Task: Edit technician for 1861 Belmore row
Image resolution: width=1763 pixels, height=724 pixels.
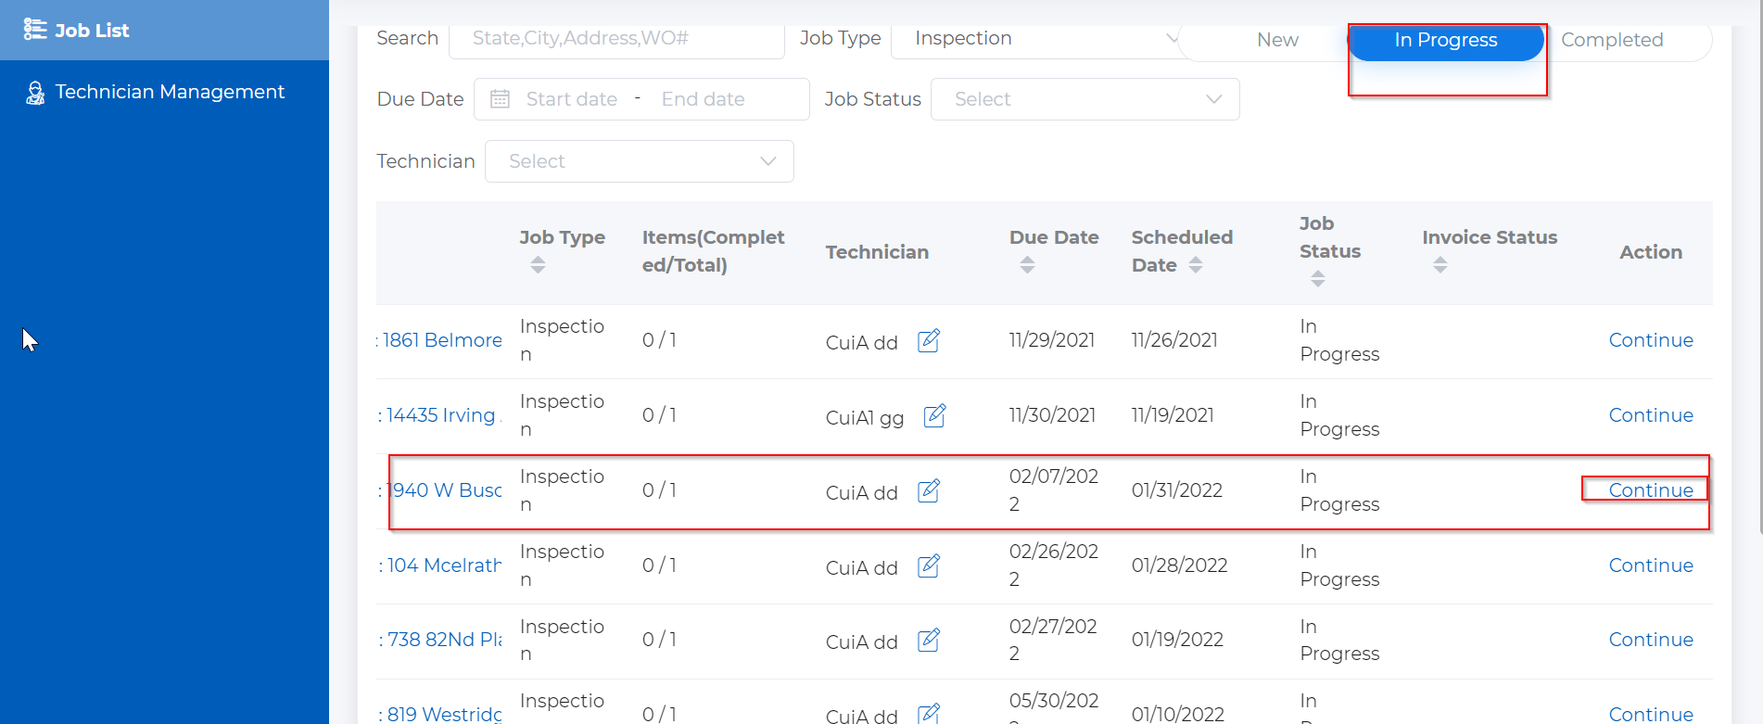Action: click(929, 341)
